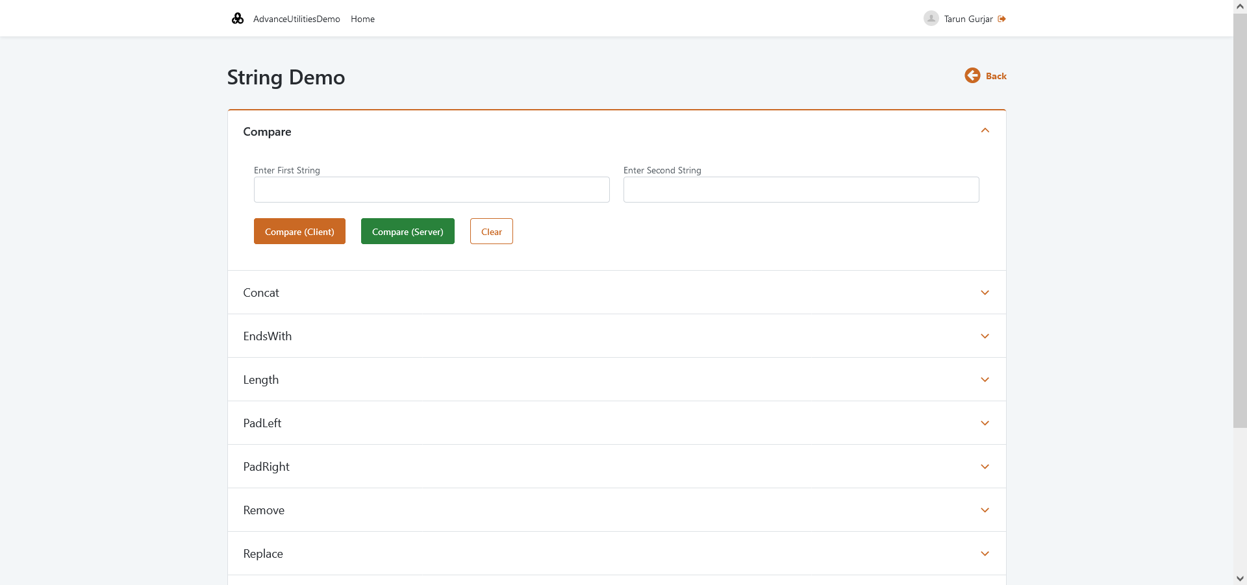This screenshot has width=1247, height=585.
Task: Click the scrollbar down arrow
Action: pyautogui.click(x=1240, y=579)
